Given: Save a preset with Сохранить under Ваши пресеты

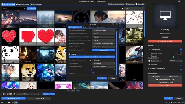Looking at the screenshot, I should pyautogui.click(x=173, y=77).
